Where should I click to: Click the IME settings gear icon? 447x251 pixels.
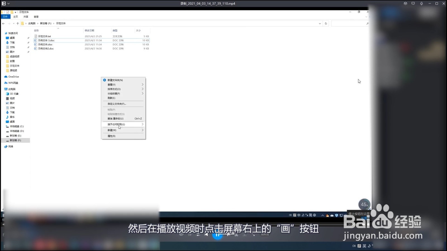[315, 215]
